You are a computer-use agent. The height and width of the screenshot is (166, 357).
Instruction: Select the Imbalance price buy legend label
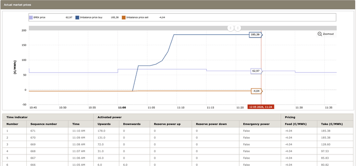tap(91, 17)
